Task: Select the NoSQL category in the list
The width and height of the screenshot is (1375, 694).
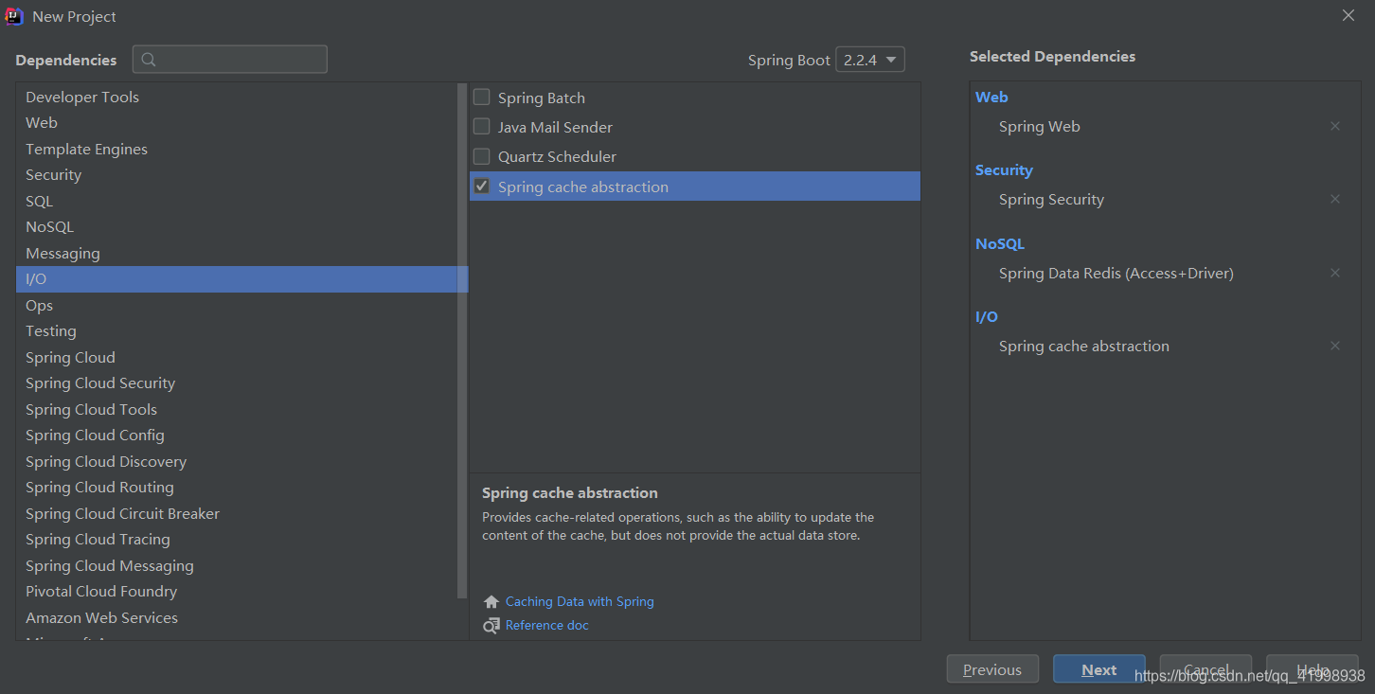Action: pos(237,226)
